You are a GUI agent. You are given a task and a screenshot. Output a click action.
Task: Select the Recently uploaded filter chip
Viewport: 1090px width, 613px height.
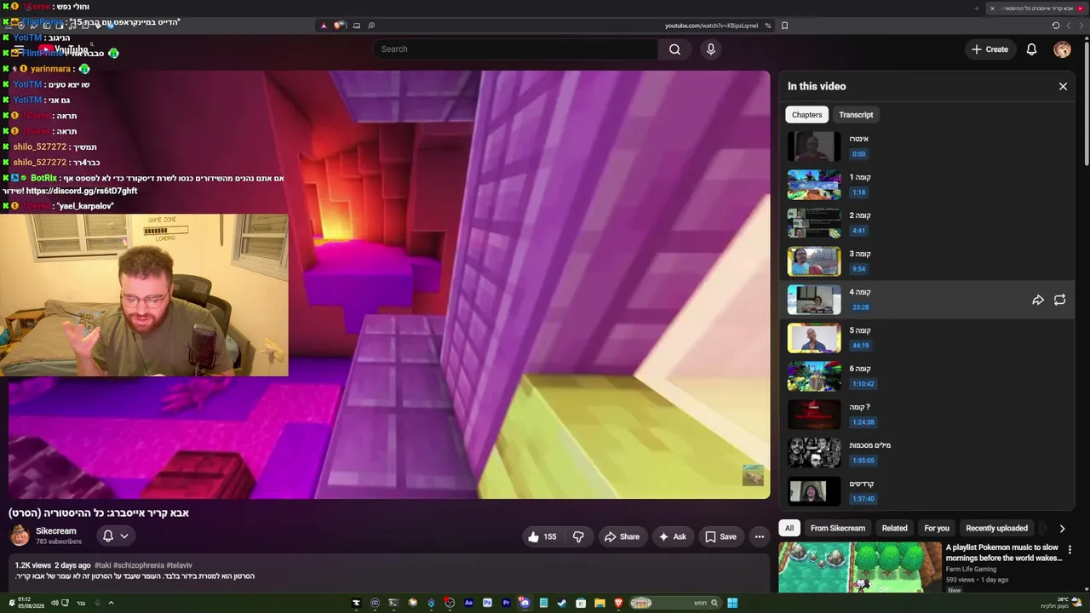pos(996,528)
